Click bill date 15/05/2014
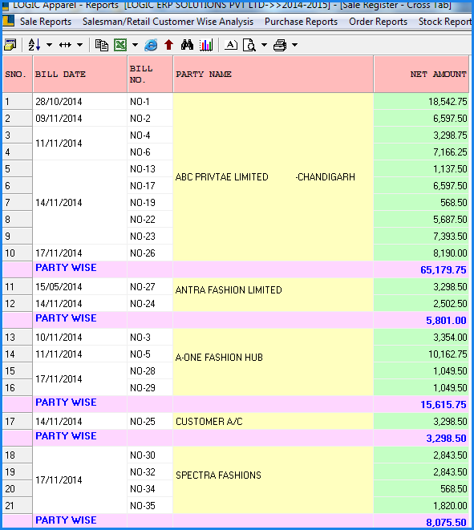Viewport: 474px width, 530px height. (x=80, y=286)
